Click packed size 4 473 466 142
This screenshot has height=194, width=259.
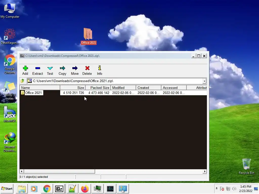99,93
